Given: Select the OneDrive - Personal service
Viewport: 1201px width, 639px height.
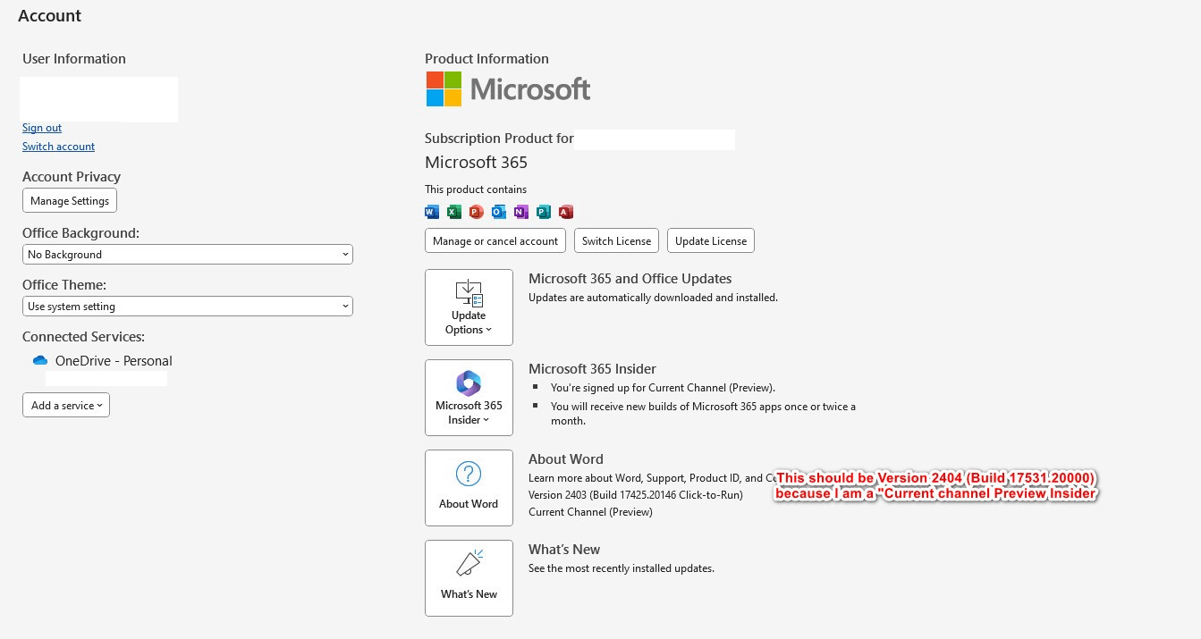Looking at the screenshot, I should pos(114,361).
